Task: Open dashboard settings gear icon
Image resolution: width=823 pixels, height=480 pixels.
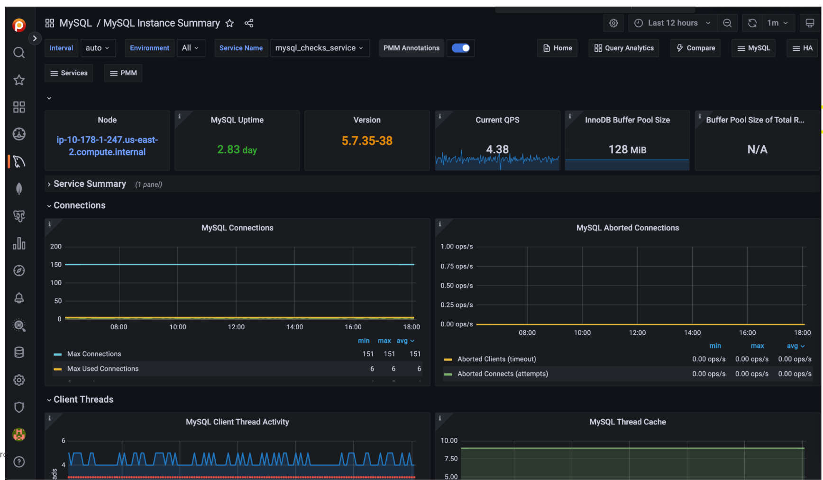Action: click(x=613, y=23)
